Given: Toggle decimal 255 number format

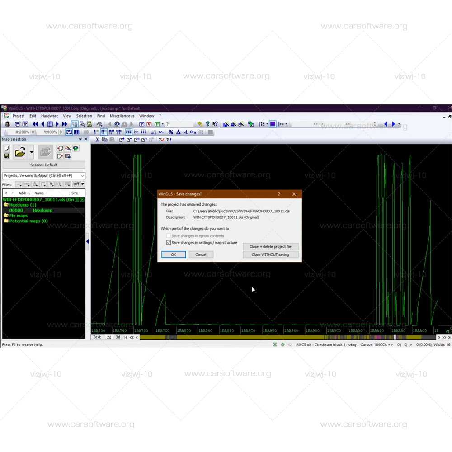Looking at the screenshot, I should pos(128,132).
